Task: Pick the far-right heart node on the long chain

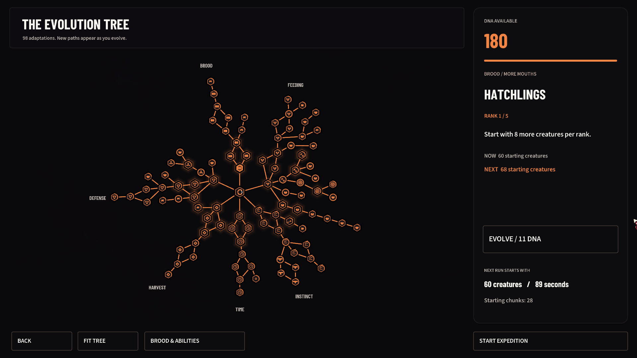Action: coord(357,228)
